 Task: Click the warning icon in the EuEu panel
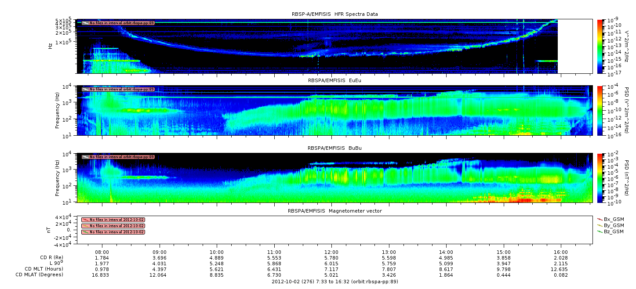pos(85,90)
